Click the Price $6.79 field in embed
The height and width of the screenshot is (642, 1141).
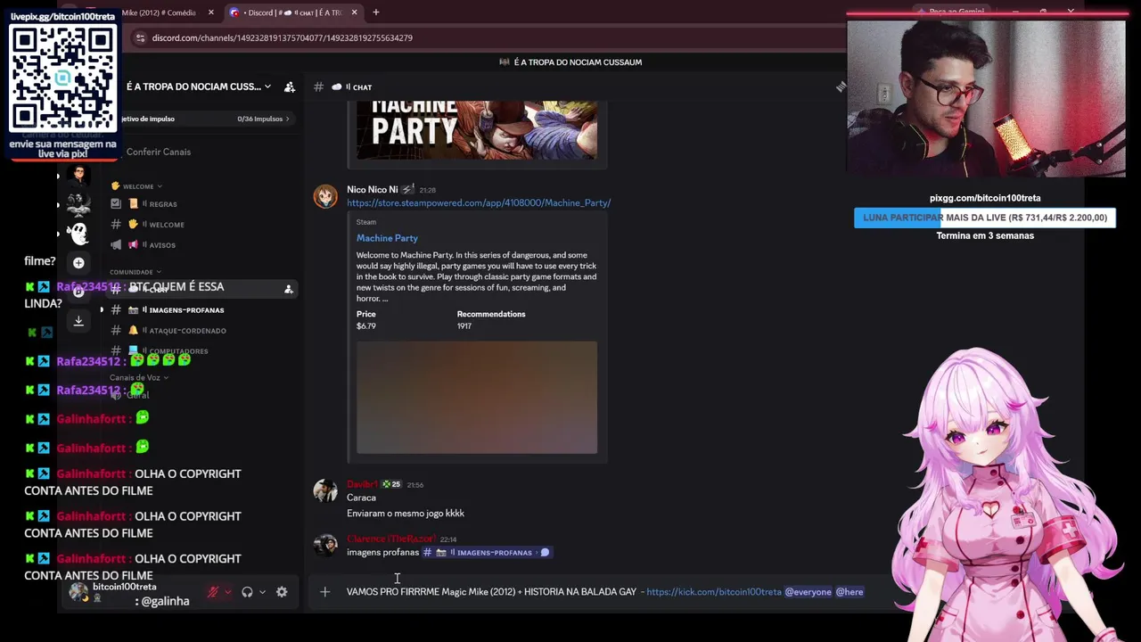click(x=366, y=320)
